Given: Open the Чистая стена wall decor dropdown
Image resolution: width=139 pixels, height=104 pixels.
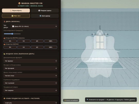Looking at the screenshot, I should pos(30,75).
